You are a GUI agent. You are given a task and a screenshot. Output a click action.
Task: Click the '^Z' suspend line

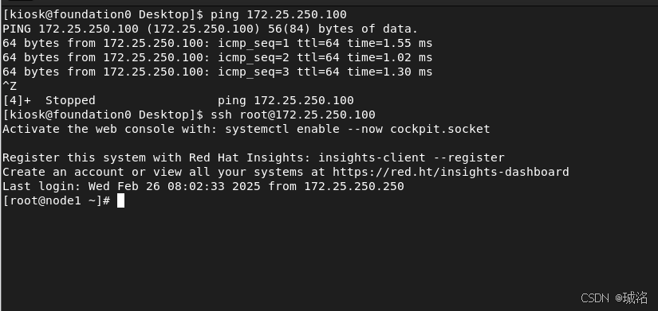10,86
